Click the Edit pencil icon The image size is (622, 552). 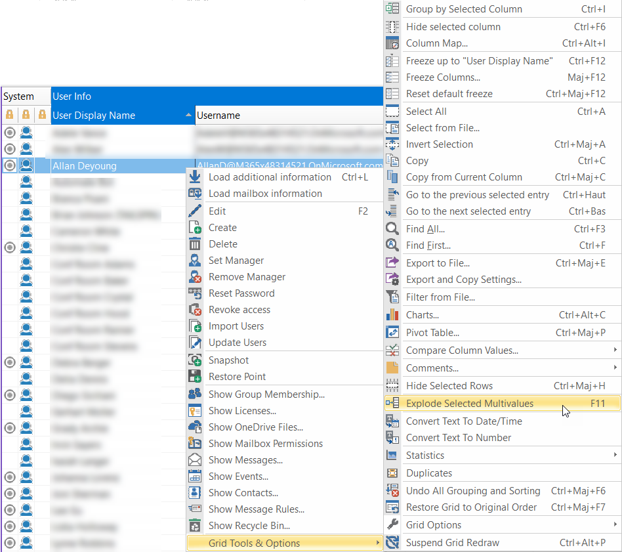point(195,211)
